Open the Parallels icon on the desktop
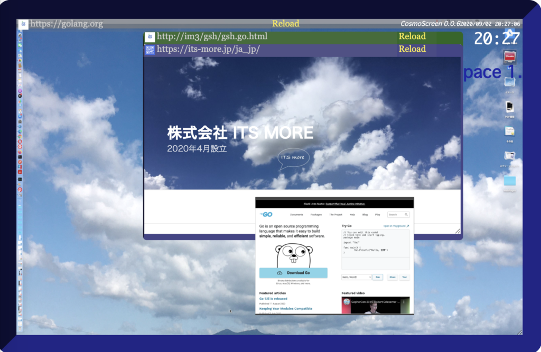 [x=509, y=56]
